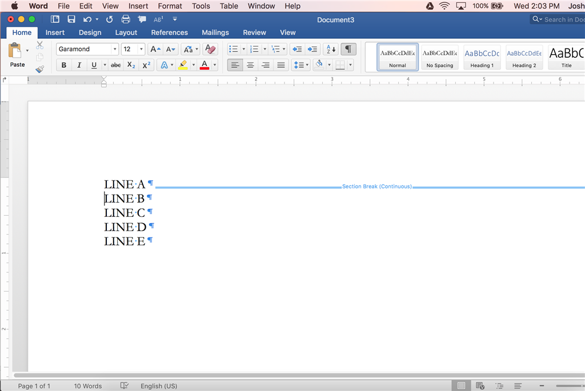This screenshot has height=391, width=585.
Task: Open the Design ribbon tab
Action: [x=90, y=33]
